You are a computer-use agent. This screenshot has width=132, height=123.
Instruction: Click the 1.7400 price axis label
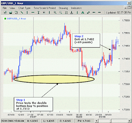click(126, 59)
